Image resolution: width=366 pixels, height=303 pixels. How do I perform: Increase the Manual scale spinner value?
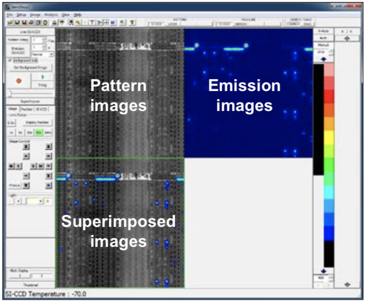click(330, 51)
